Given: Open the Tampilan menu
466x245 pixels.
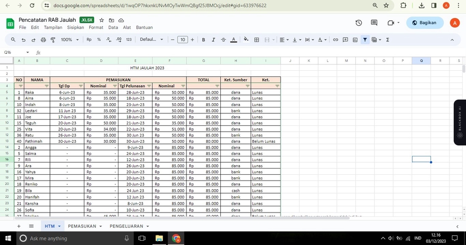Looking at the screenshot, I should click(x=53, y=27).
